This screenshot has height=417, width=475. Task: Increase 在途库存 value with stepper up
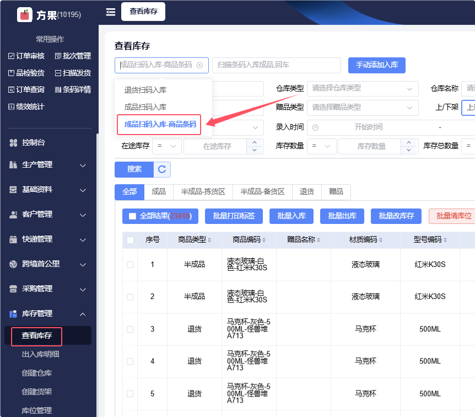255,142
